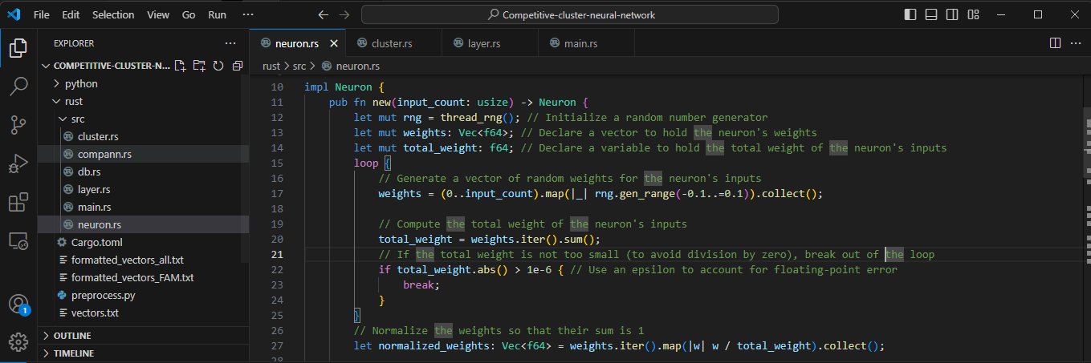
Task: Click 'rust' in the breadcrumb path
Action: pos(273,67)
